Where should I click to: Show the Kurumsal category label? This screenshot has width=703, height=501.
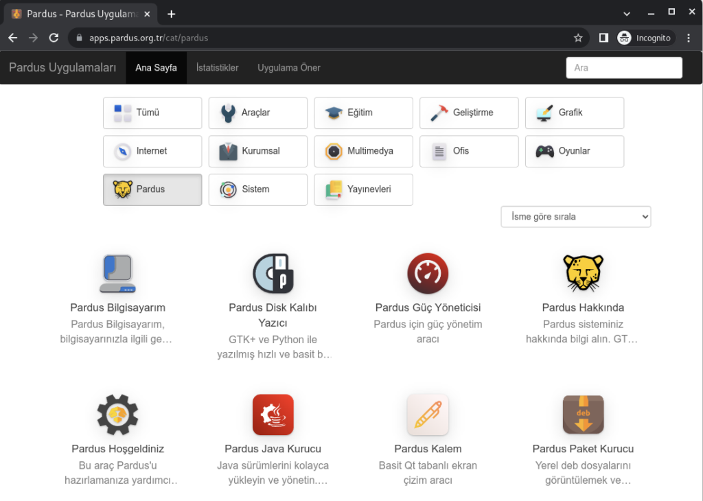point(260,151)
